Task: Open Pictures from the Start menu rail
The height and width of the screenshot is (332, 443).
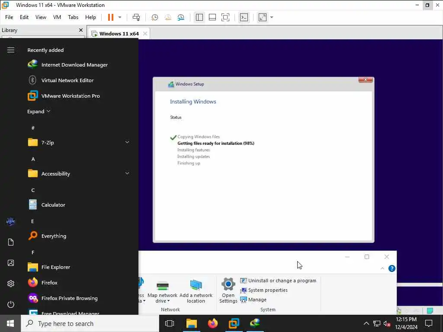Action: [x=11, y=263]
